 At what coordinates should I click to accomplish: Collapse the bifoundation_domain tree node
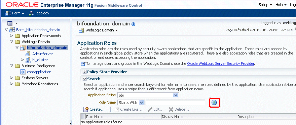[17, 48]
